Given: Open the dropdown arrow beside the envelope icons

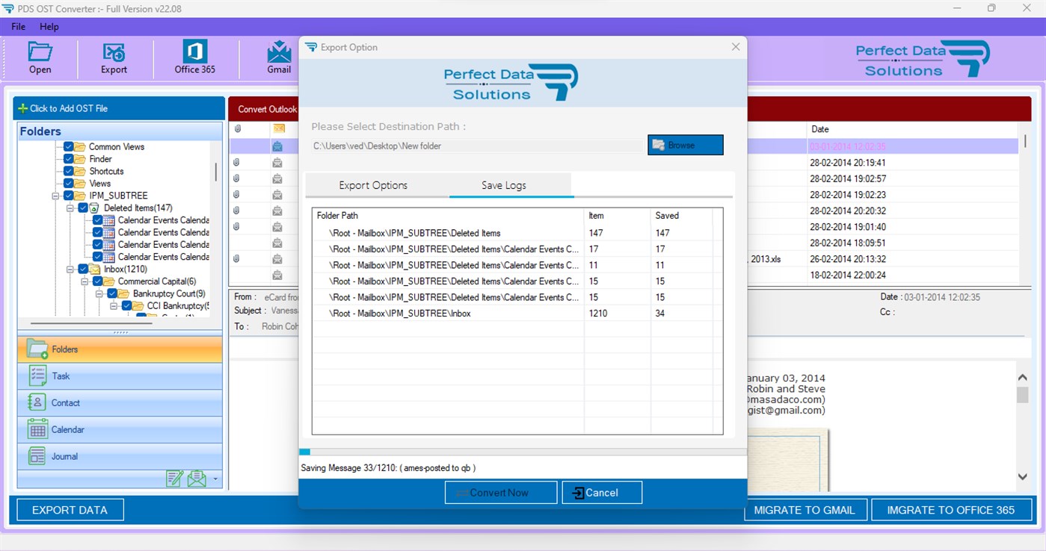Looking at the screenshot, I should pyautogui.click(x=215, y=479).
